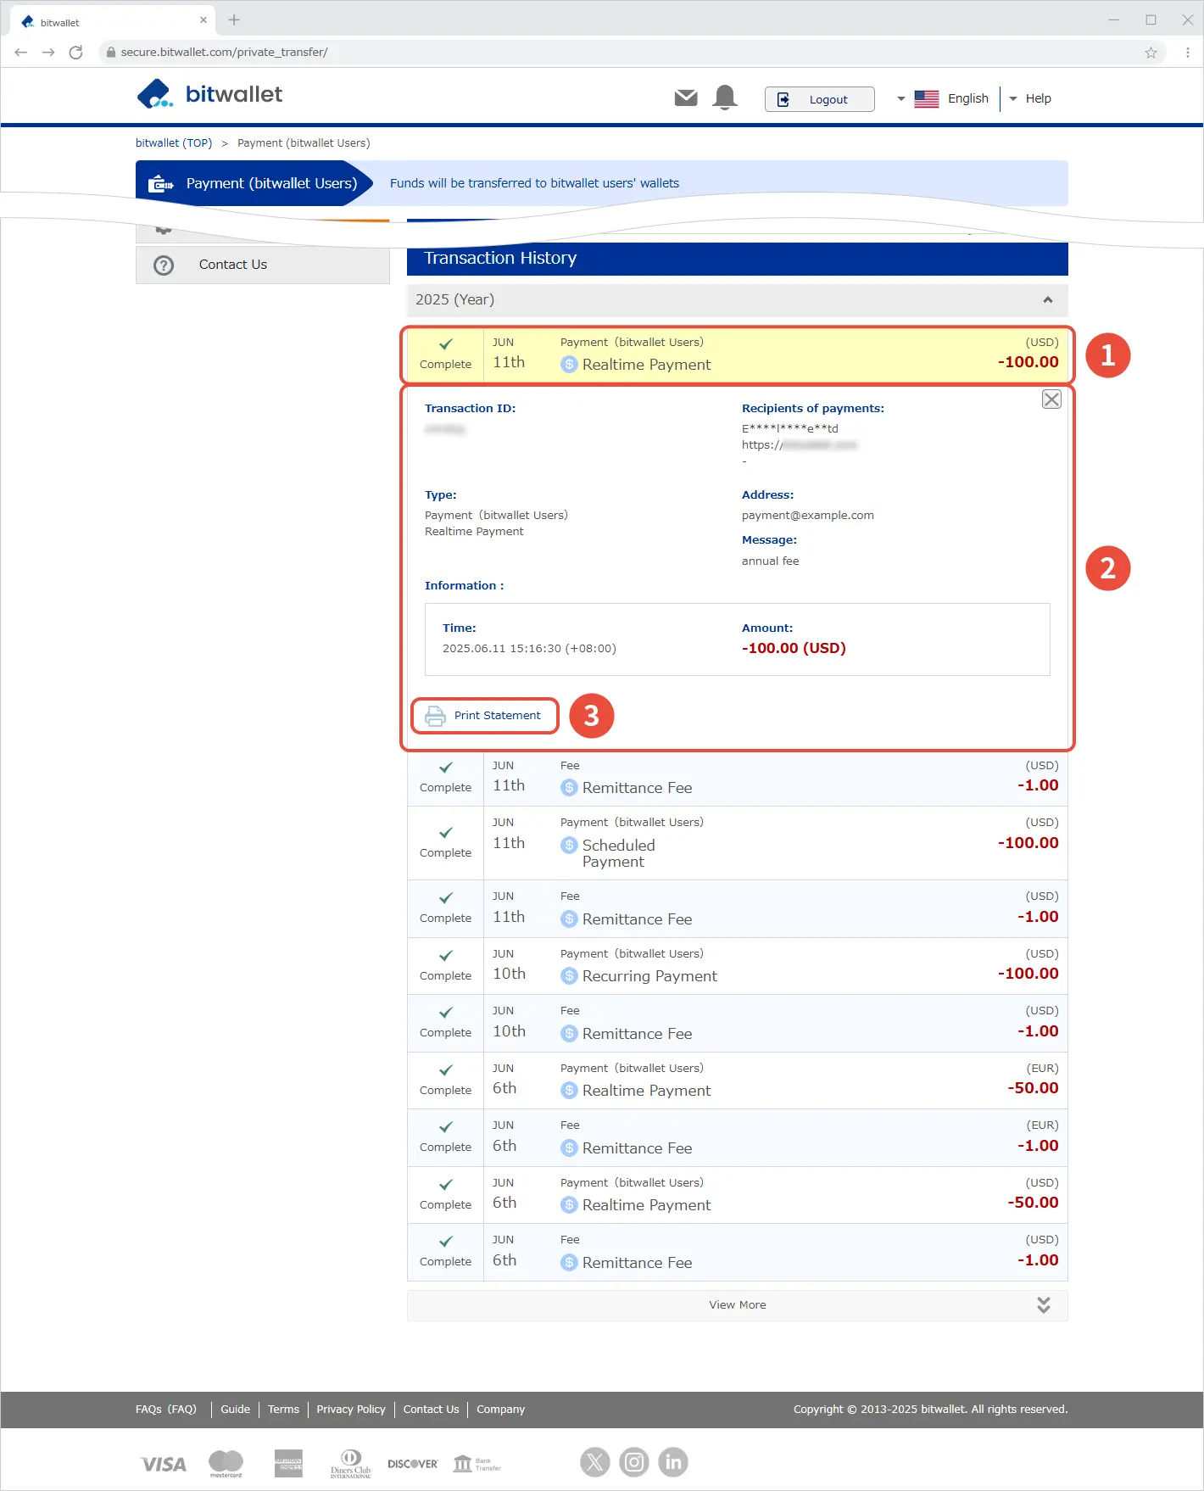Image resolution: width=1204 pixels, height=1491 pixels.
Task: Click the Bank Transfer icon in footer
Action: tap(477, 1464)
